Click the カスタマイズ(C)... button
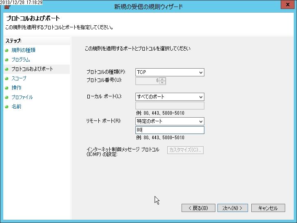297x223 pixels. [x=185, y=150]
